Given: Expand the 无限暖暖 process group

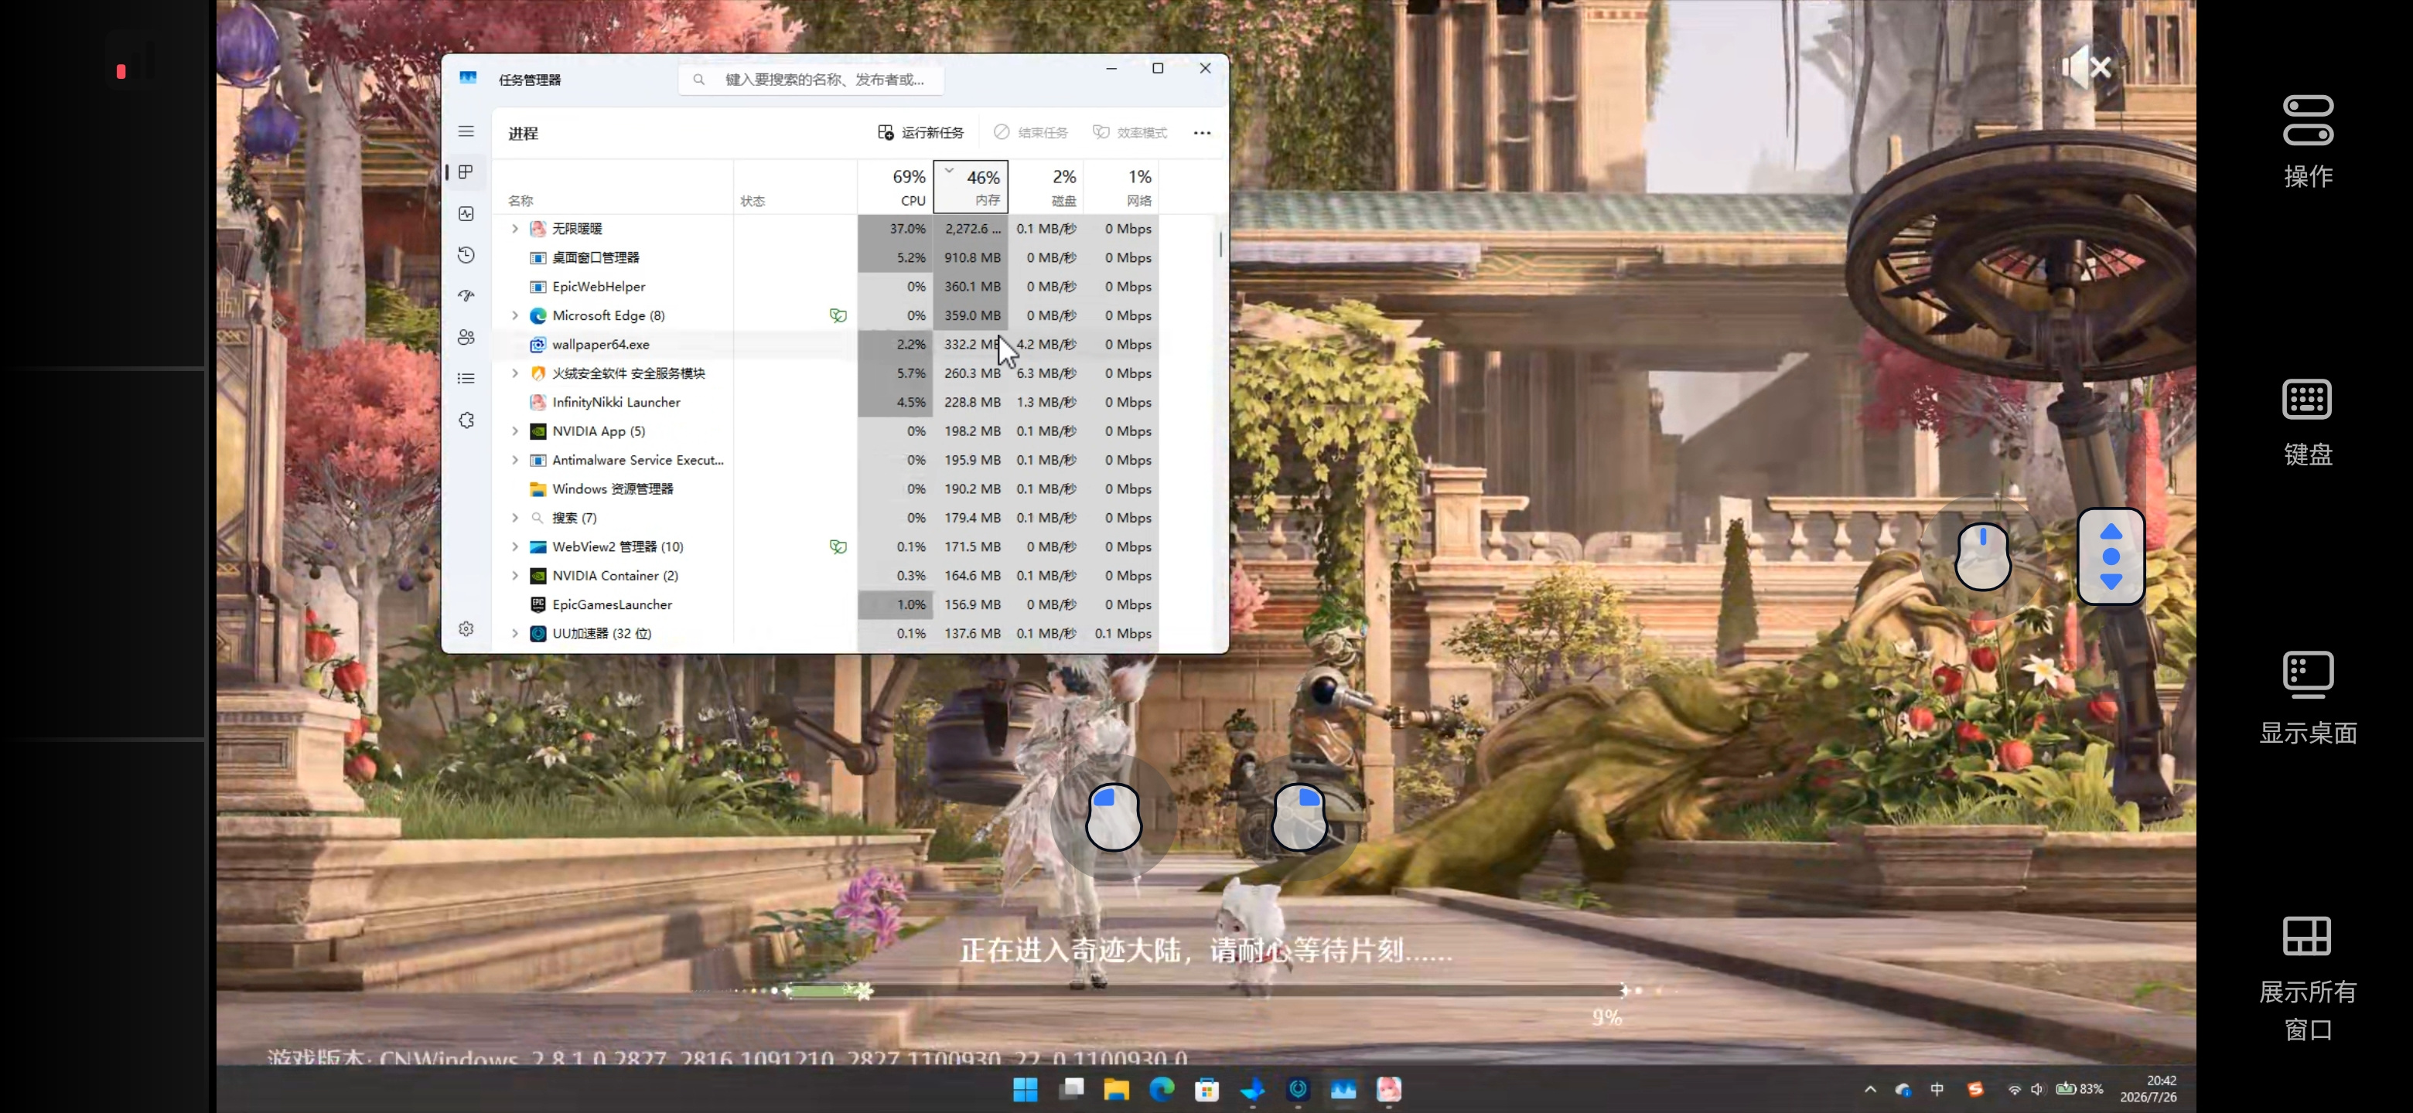Looking at the screenshot, I should coord(514,229).
